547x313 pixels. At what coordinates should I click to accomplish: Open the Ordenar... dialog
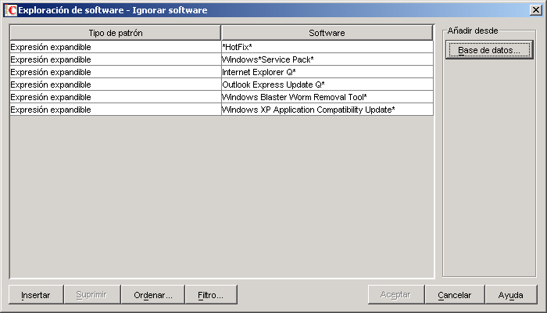pos(153,294)
